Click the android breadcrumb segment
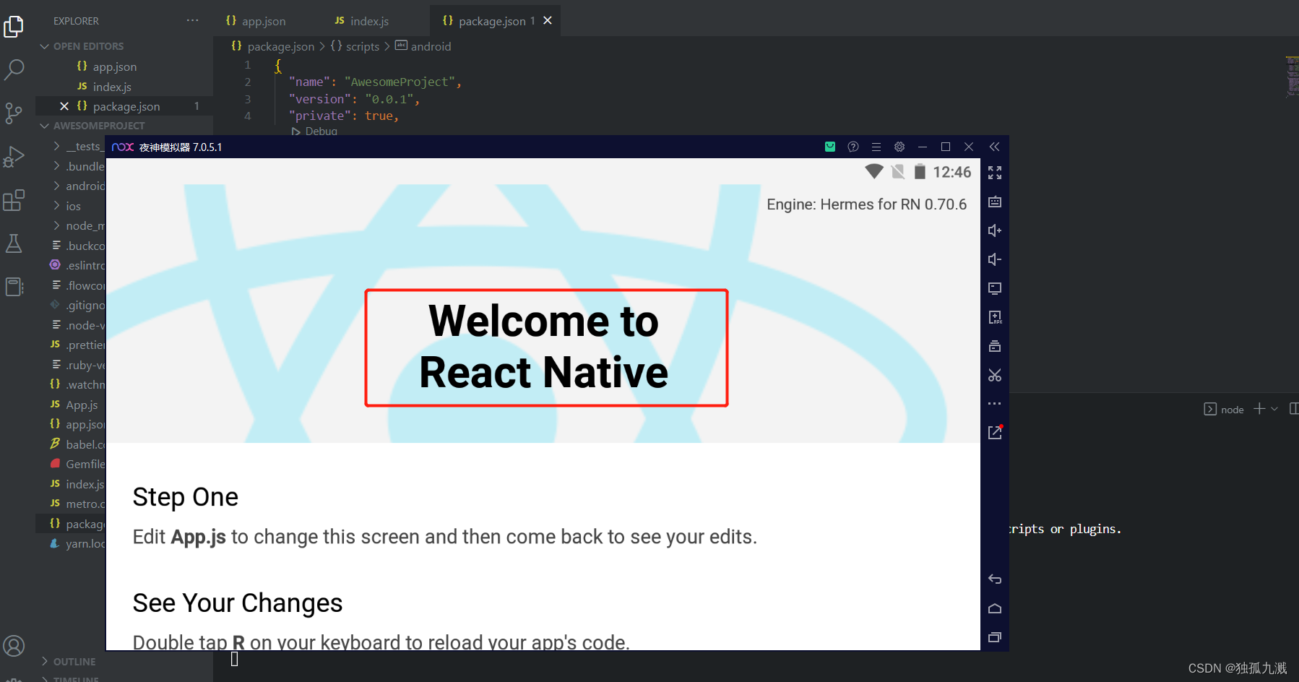This screenshot has width=1299, height=682. (423, 46)
